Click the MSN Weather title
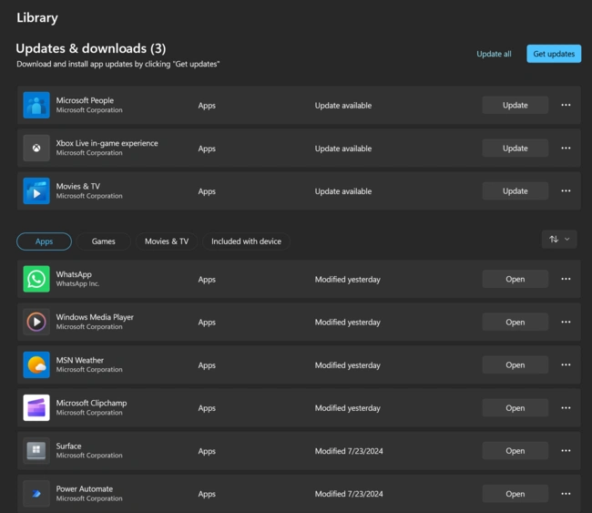This screenshot has width=592, height=513. [x=79, y=361]
